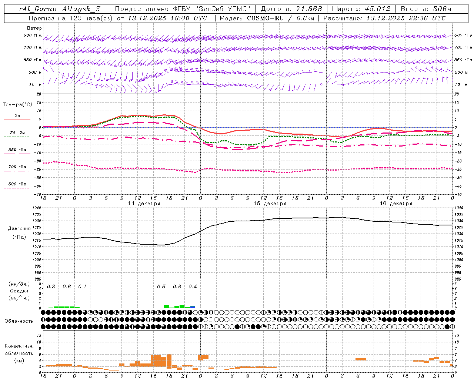
Task: Click the 14 декабря date label
Action: pos(144,204)
